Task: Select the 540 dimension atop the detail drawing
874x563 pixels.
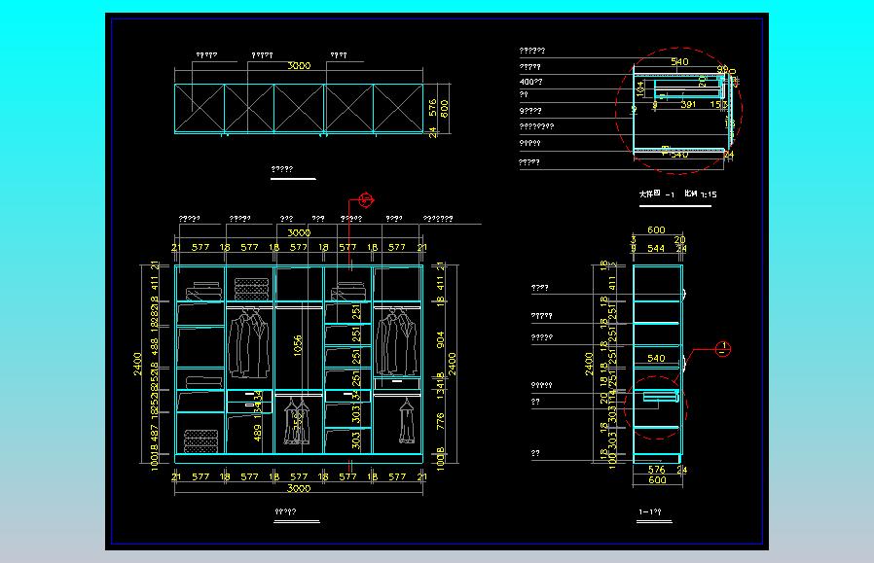Action: 679,62
